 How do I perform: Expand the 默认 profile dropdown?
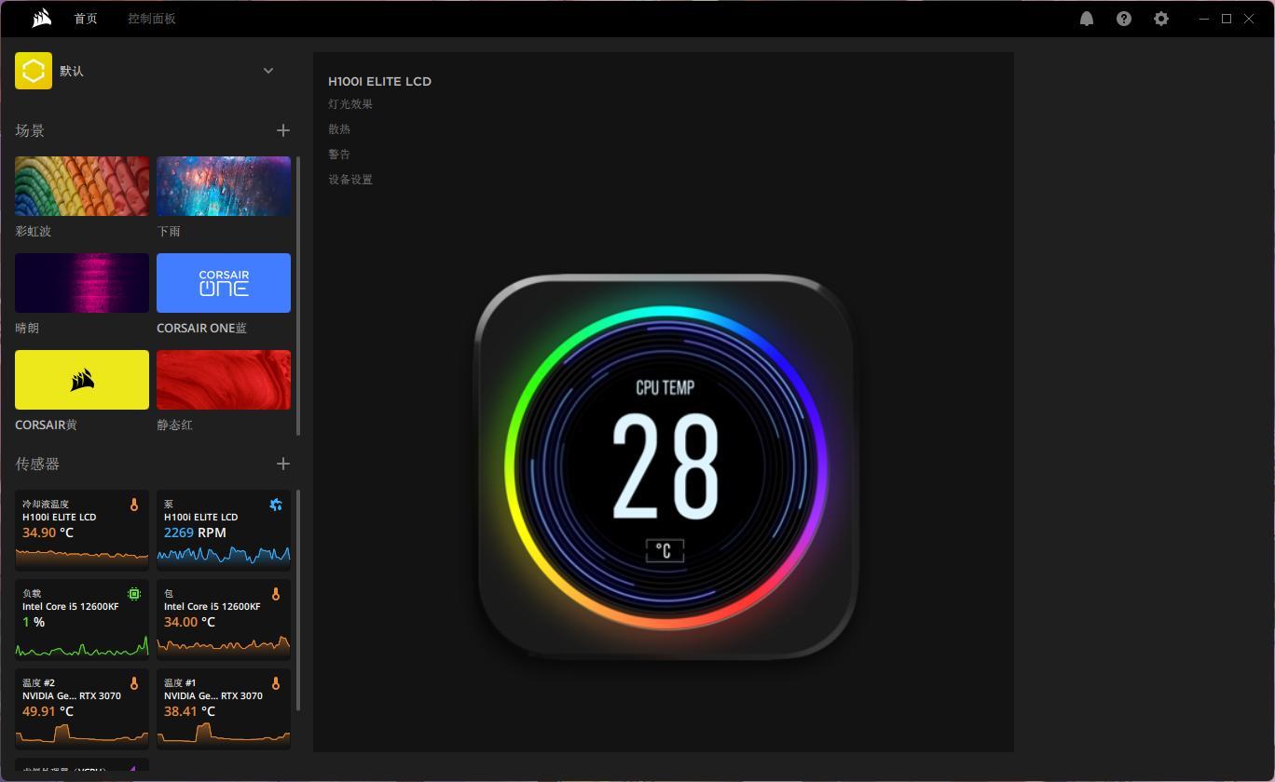click(268, 71)
